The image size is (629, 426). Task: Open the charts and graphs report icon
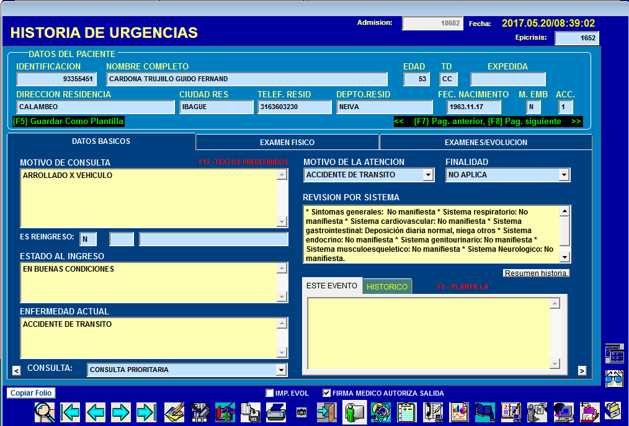459,412
